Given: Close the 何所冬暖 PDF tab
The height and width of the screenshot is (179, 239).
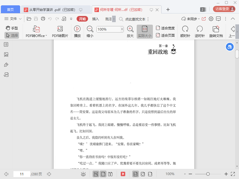Looking at the screenshot, I should [157, 10].
